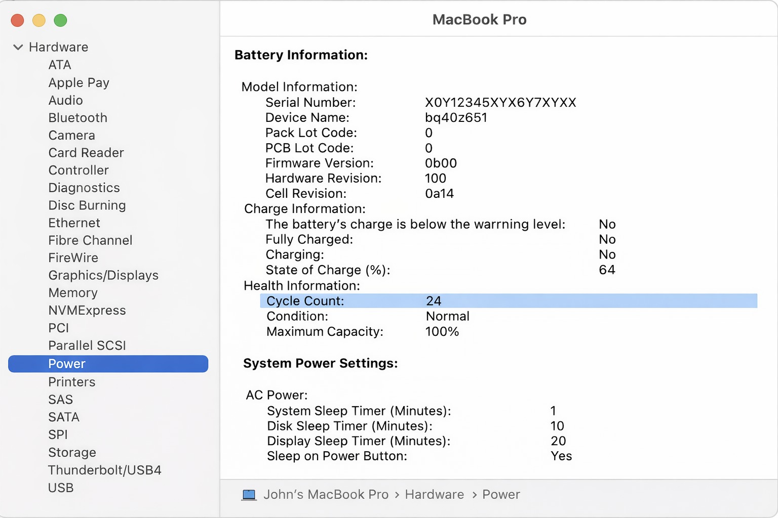Open SATA sidebar entry
Screen dimensions: 778x518
tap(64, 417)
